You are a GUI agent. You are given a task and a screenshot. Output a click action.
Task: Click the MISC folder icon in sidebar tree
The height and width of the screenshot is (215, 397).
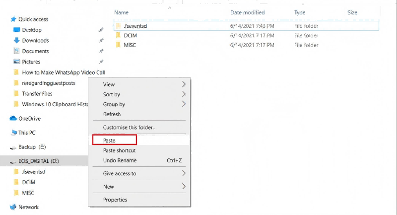[16, 193]
